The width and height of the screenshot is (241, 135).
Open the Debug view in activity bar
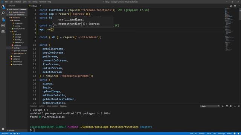3,25
